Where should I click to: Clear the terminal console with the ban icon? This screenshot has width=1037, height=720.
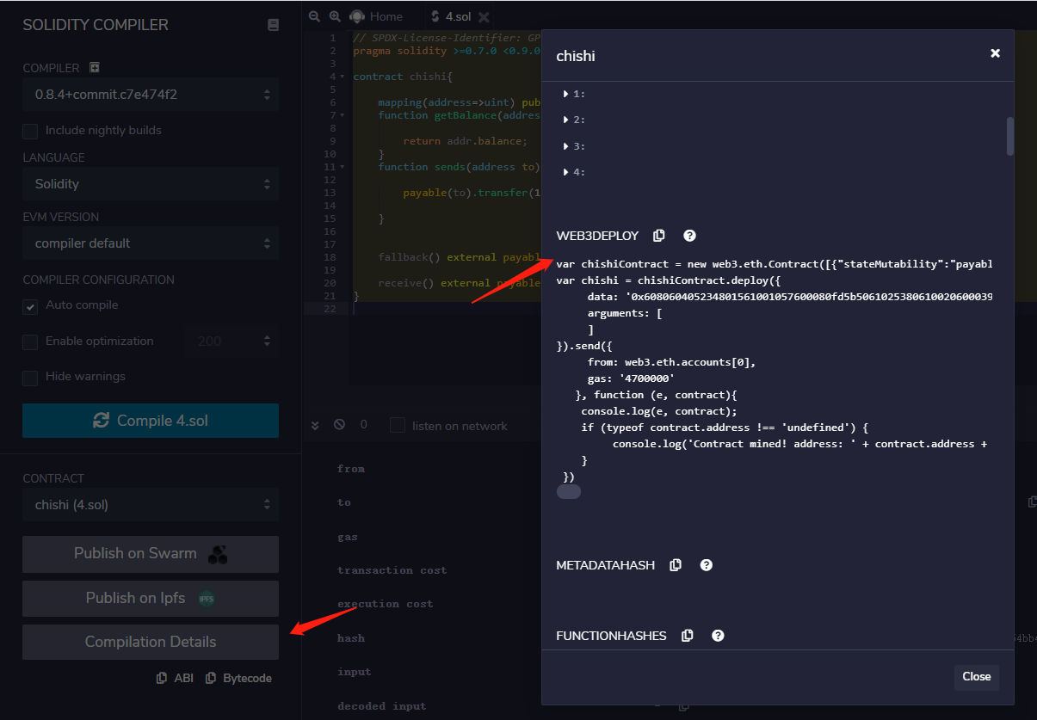tap(339, 425)
